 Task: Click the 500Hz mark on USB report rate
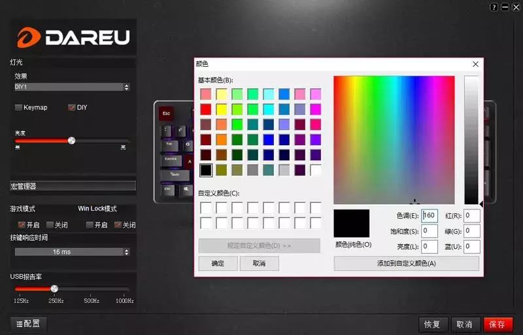point(92,300)
